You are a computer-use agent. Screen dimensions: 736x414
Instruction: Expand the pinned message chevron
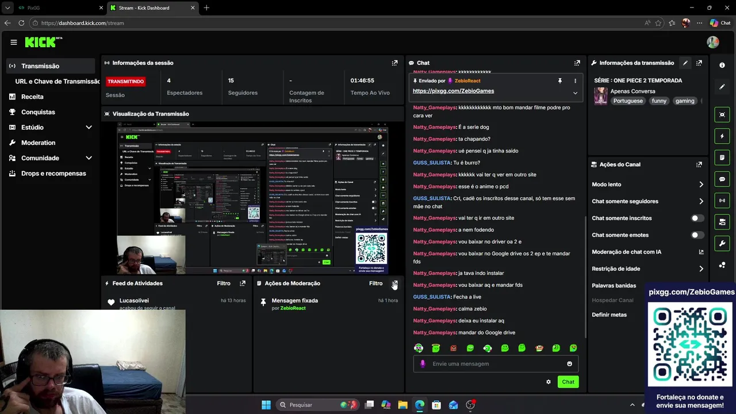tap(575, 93)
